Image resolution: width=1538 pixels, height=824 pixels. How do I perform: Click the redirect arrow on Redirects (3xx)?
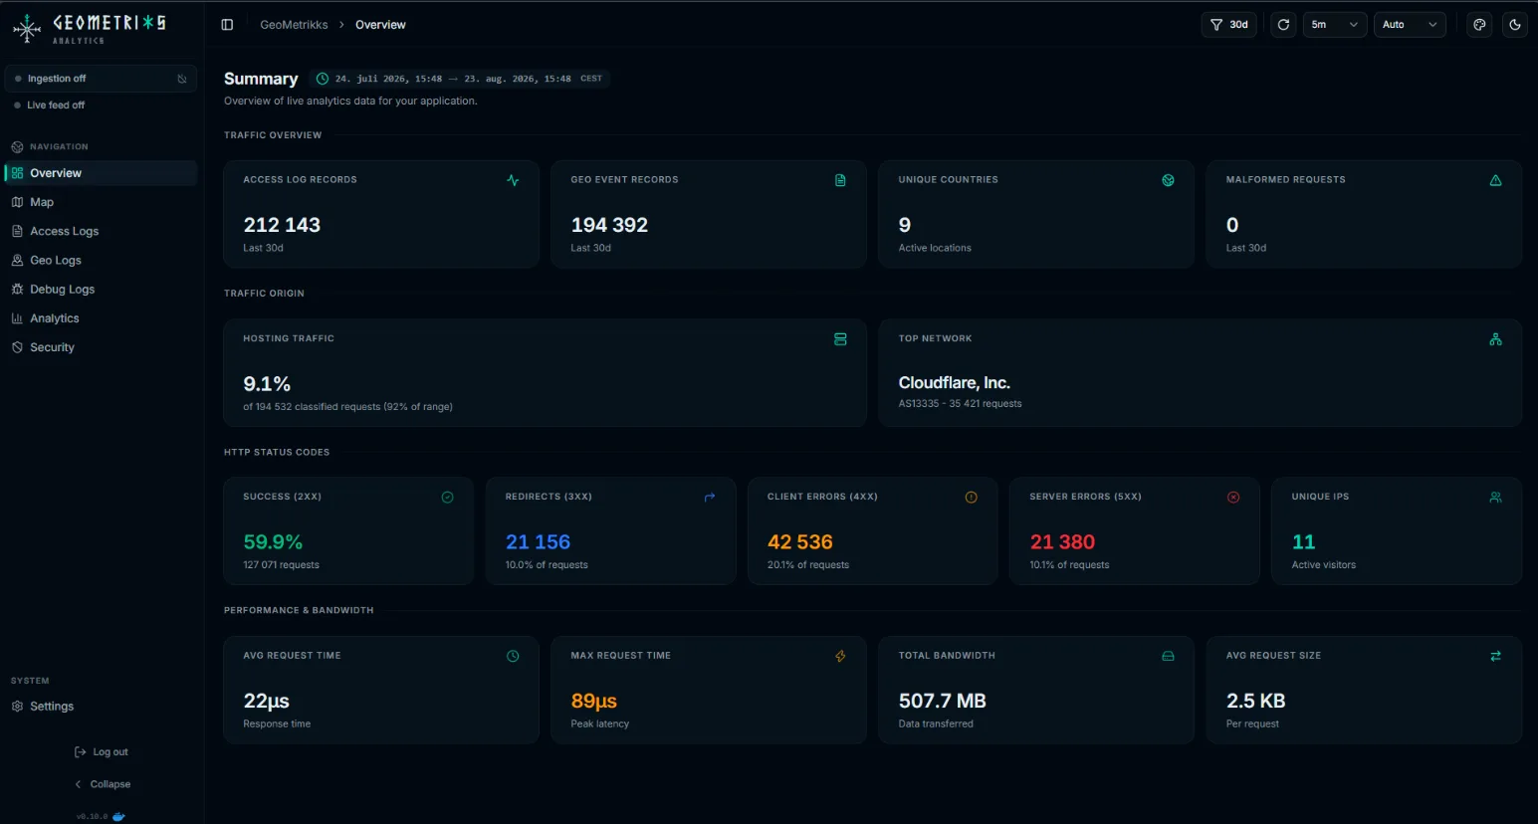(x=710, y=498)
